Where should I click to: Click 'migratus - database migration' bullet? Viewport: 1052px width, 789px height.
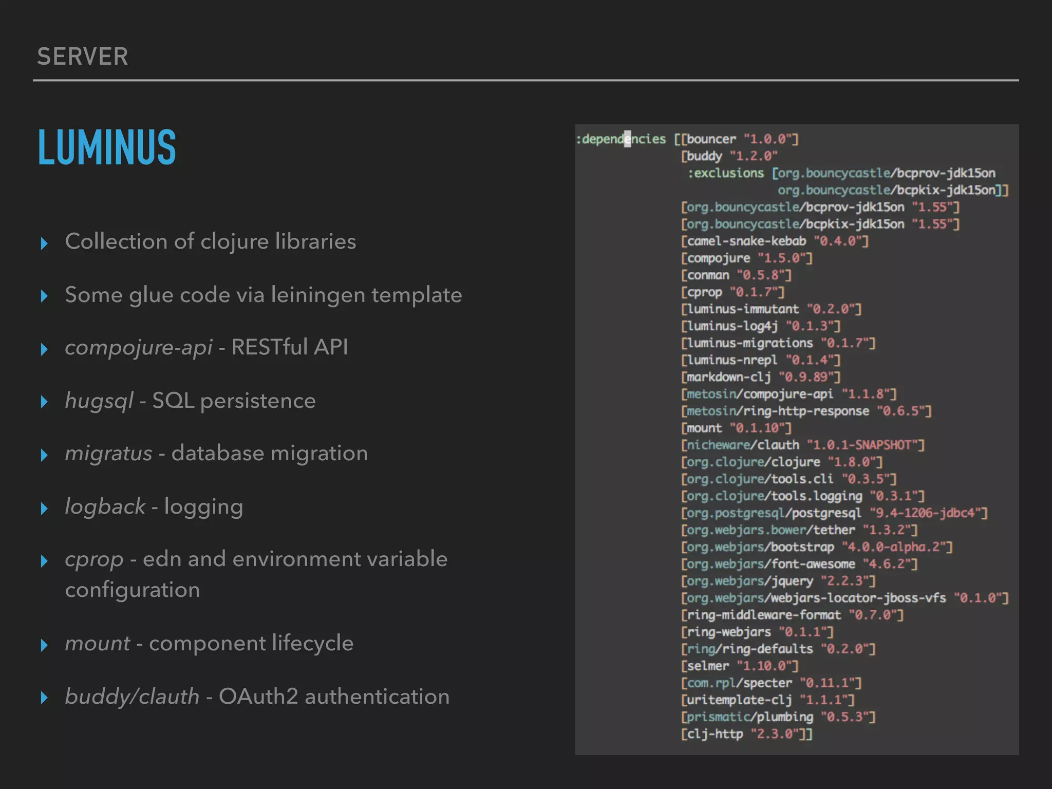(216, 454)
